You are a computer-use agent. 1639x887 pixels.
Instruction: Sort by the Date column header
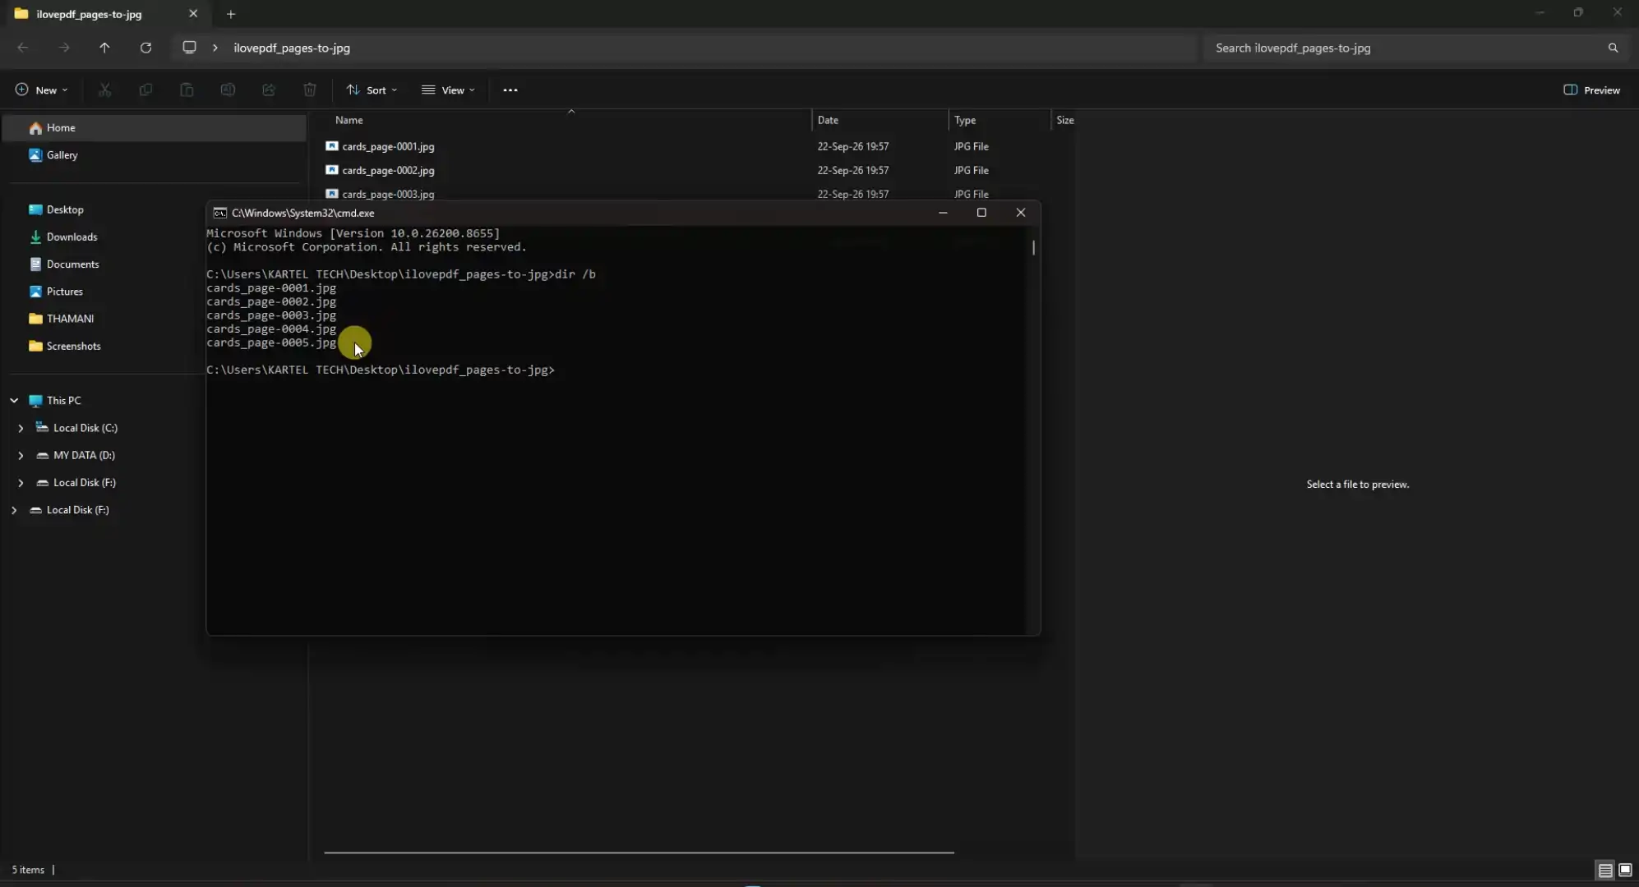coord(880,120)
